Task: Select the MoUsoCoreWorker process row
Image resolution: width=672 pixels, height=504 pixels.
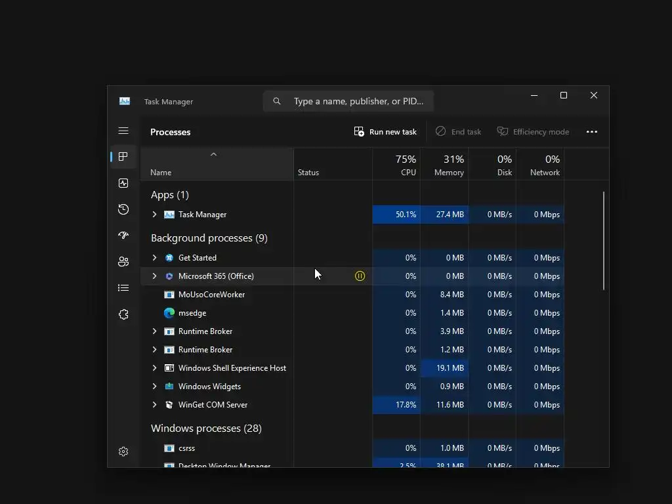Action: (352, 295)
